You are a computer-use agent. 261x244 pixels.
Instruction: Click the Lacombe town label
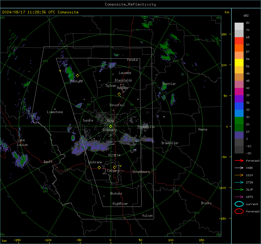point(125,73)
